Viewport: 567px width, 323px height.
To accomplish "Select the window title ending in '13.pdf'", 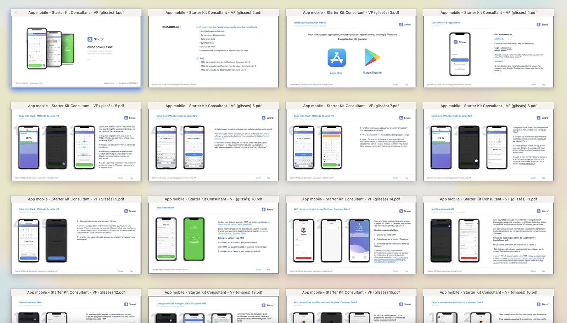I will point(213,293).
